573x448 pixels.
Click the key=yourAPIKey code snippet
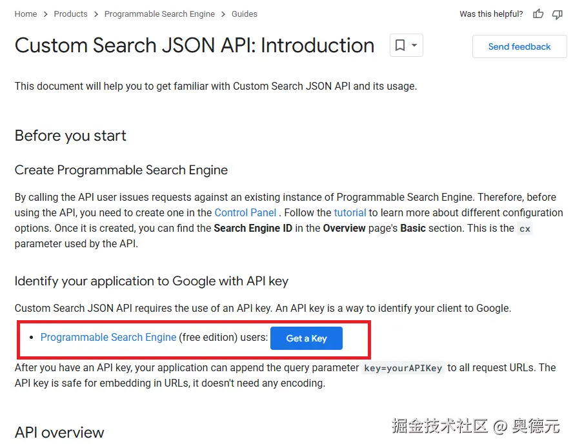point(403,368)
